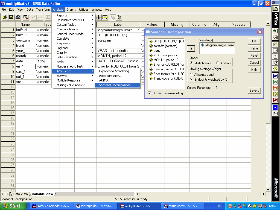
Task: Open the Transform menu
Action: tap(43, 10)
